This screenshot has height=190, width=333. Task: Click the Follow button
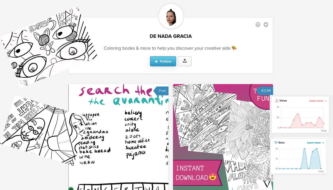pyautogui.click(x=163, y=61)
